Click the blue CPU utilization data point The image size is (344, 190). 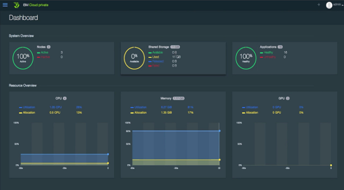click(x=108, y=154)
